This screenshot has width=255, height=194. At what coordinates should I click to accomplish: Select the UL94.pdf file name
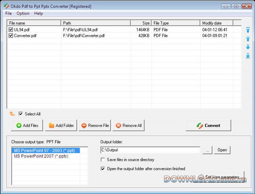(22, 30)
